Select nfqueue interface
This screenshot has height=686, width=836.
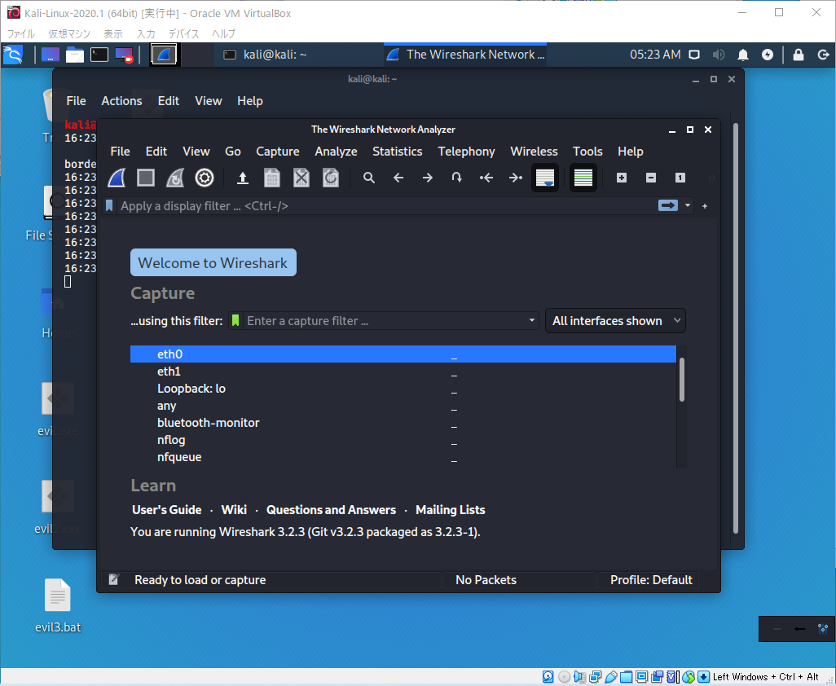pyautogui.click(x=403, y=456)
